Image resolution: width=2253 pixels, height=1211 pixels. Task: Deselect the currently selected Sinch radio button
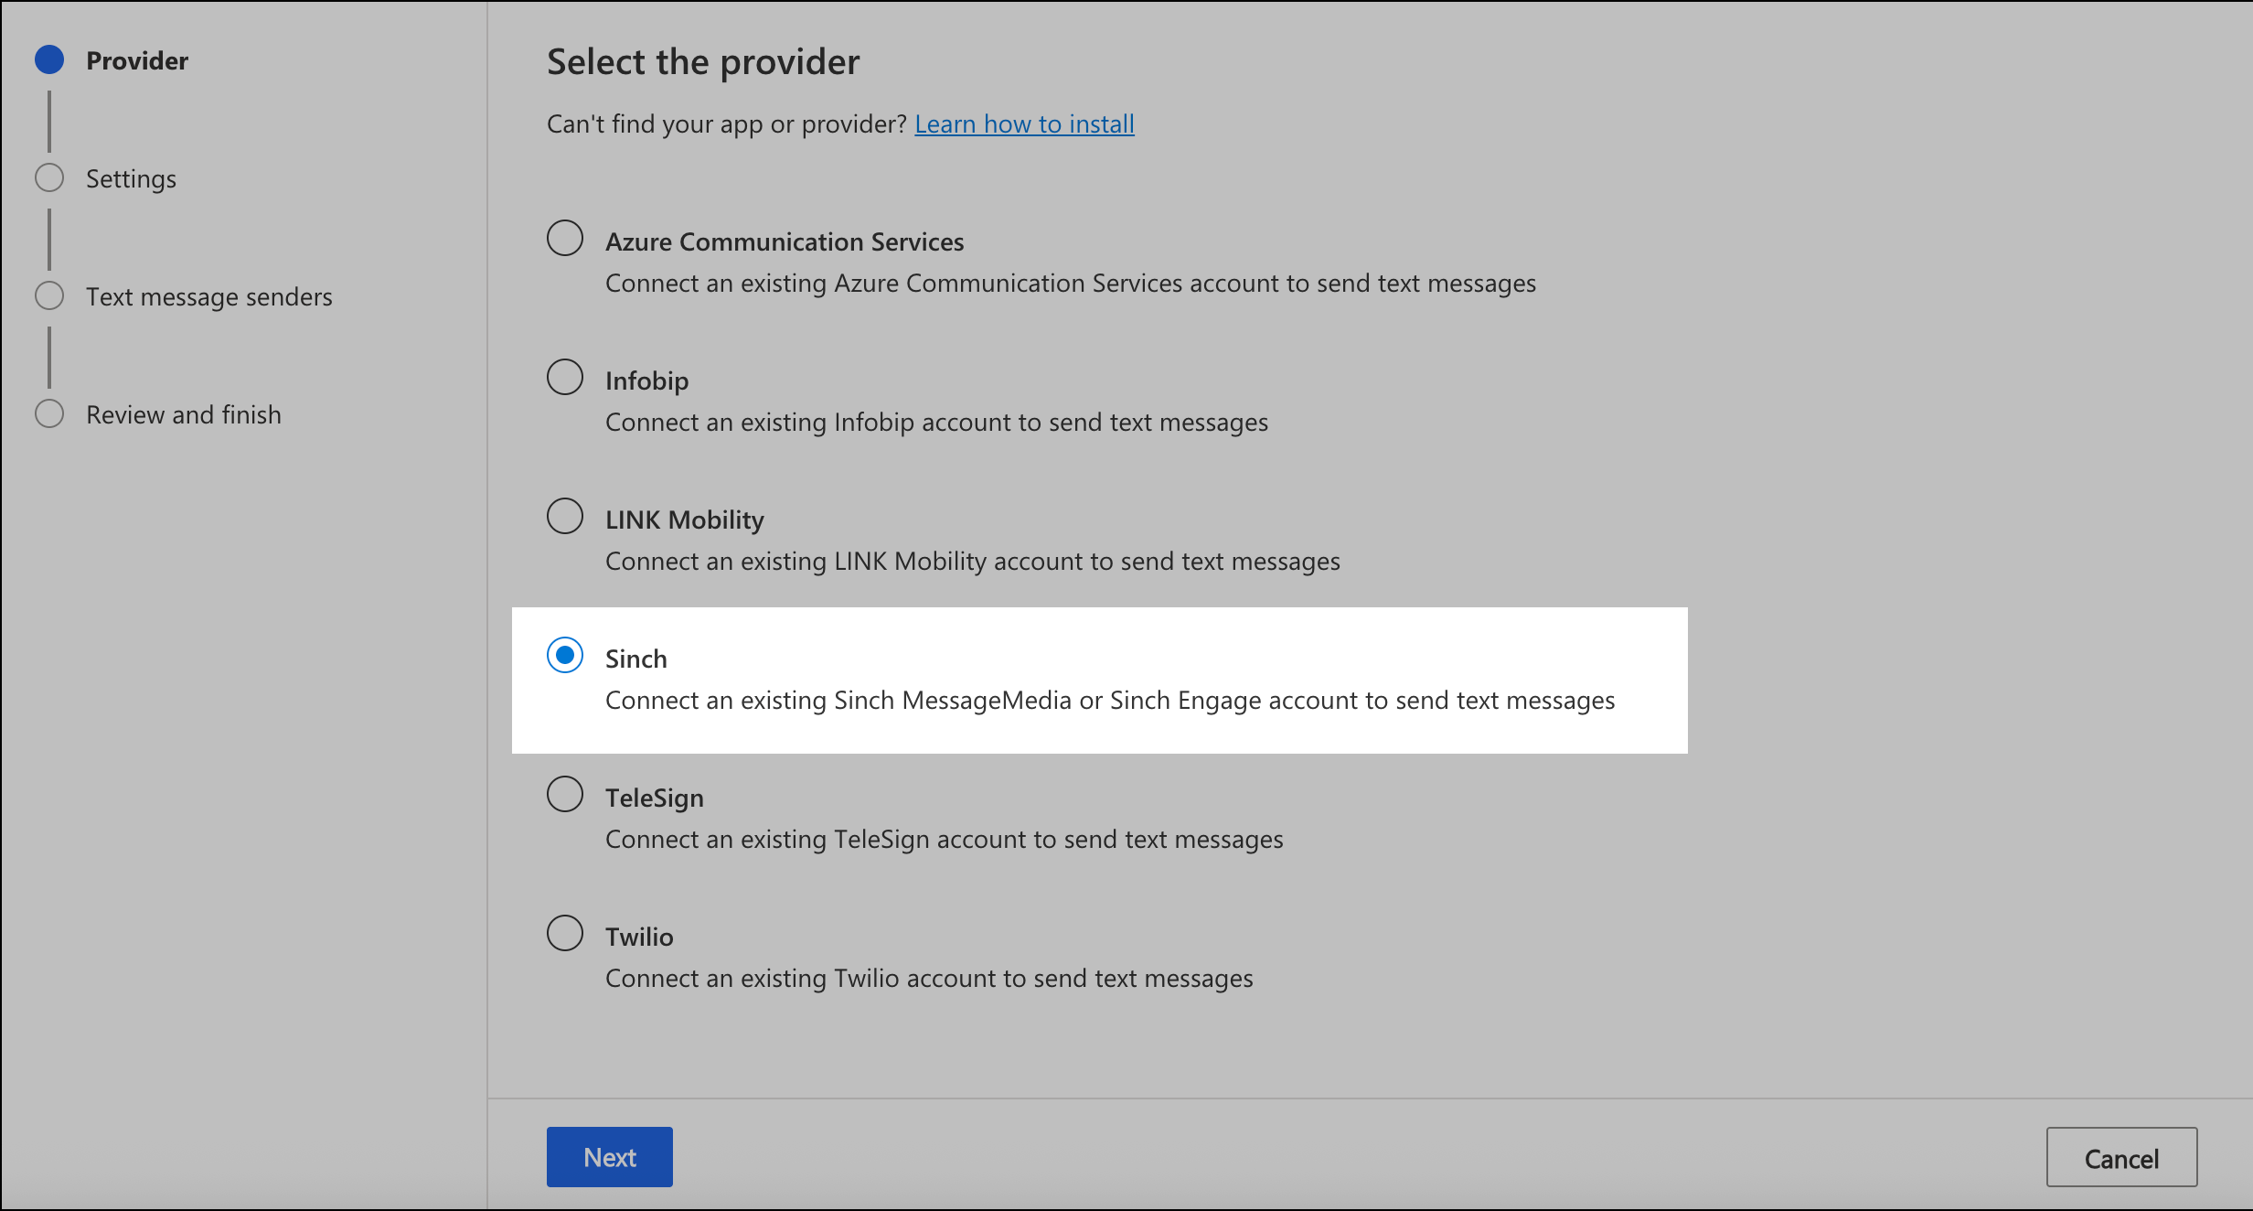pos(565,655)
